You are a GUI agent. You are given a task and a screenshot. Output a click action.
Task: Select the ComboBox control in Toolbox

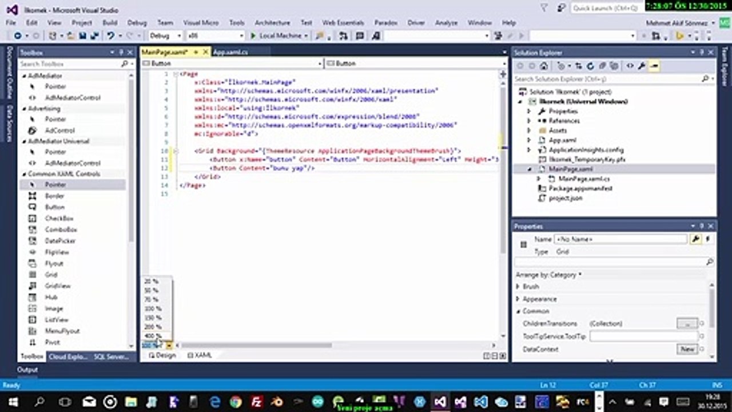61,229
